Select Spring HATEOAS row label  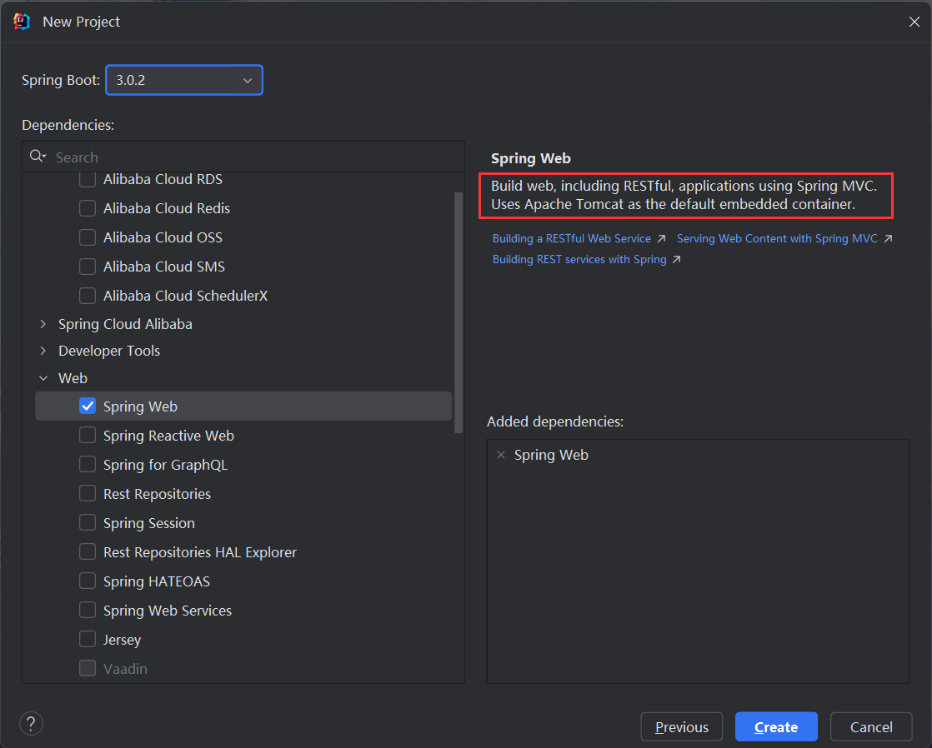point(157,581)
